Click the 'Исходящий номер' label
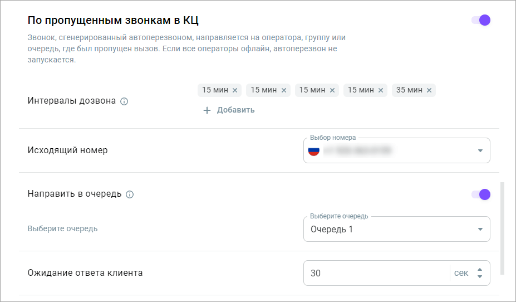 point(68,150)
